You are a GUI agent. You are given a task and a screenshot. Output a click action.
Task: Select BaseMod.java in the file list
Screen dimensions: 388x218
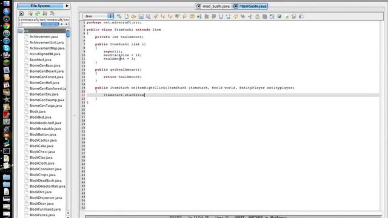41,59
